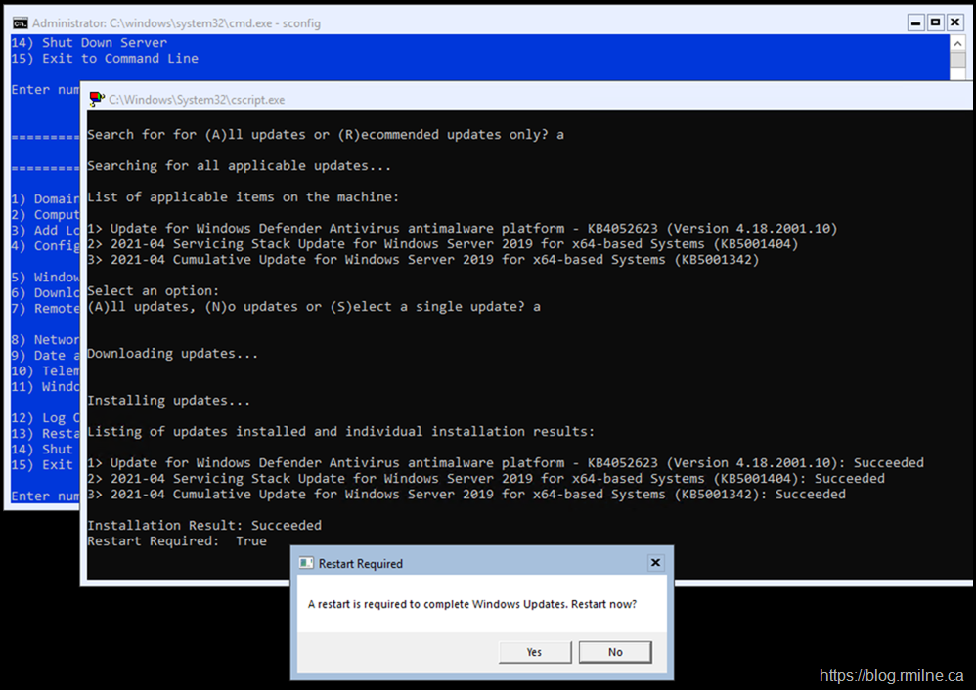
Task: Click the cmd window scrollbar thumb
Action: [x=957, y=65]
